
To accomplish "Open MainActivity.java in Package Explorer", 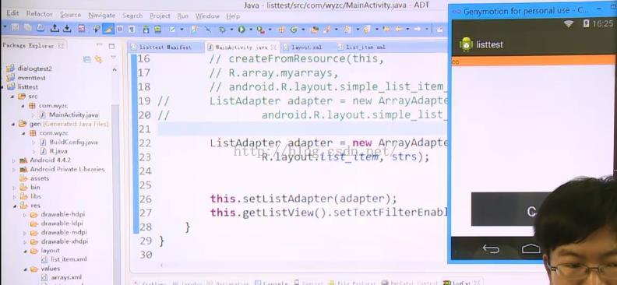I will pos(73,114).
